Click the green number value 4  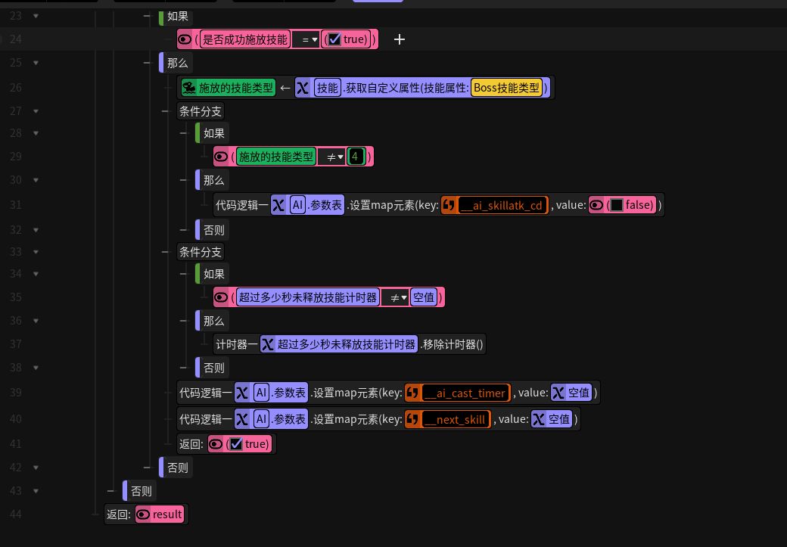[356, 157]
